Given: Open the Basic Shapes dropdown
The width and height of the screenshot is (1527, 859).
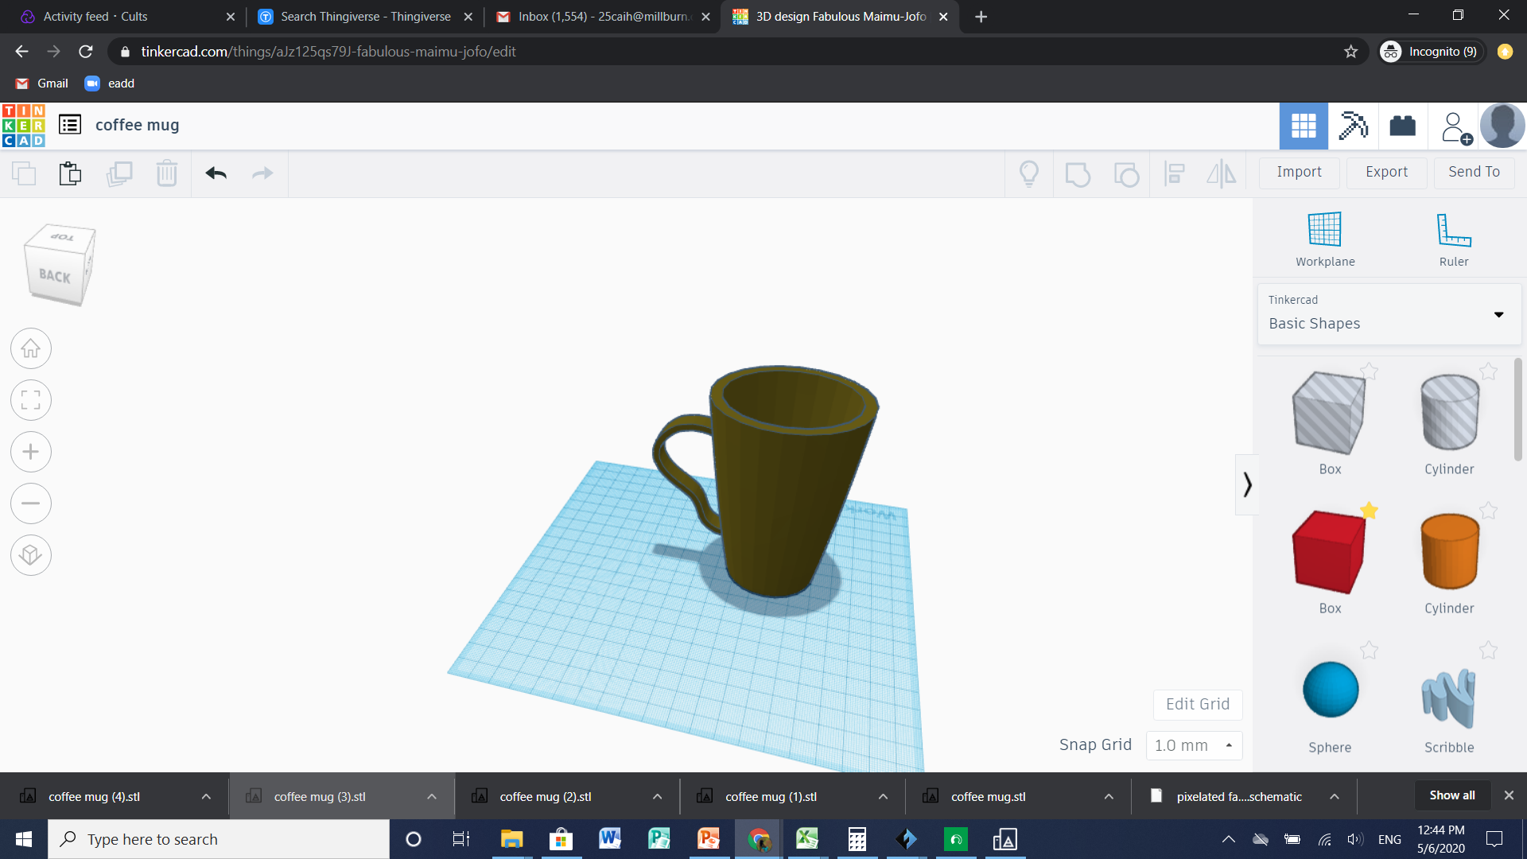Looking at the screenshot, I should point(1389,315).
